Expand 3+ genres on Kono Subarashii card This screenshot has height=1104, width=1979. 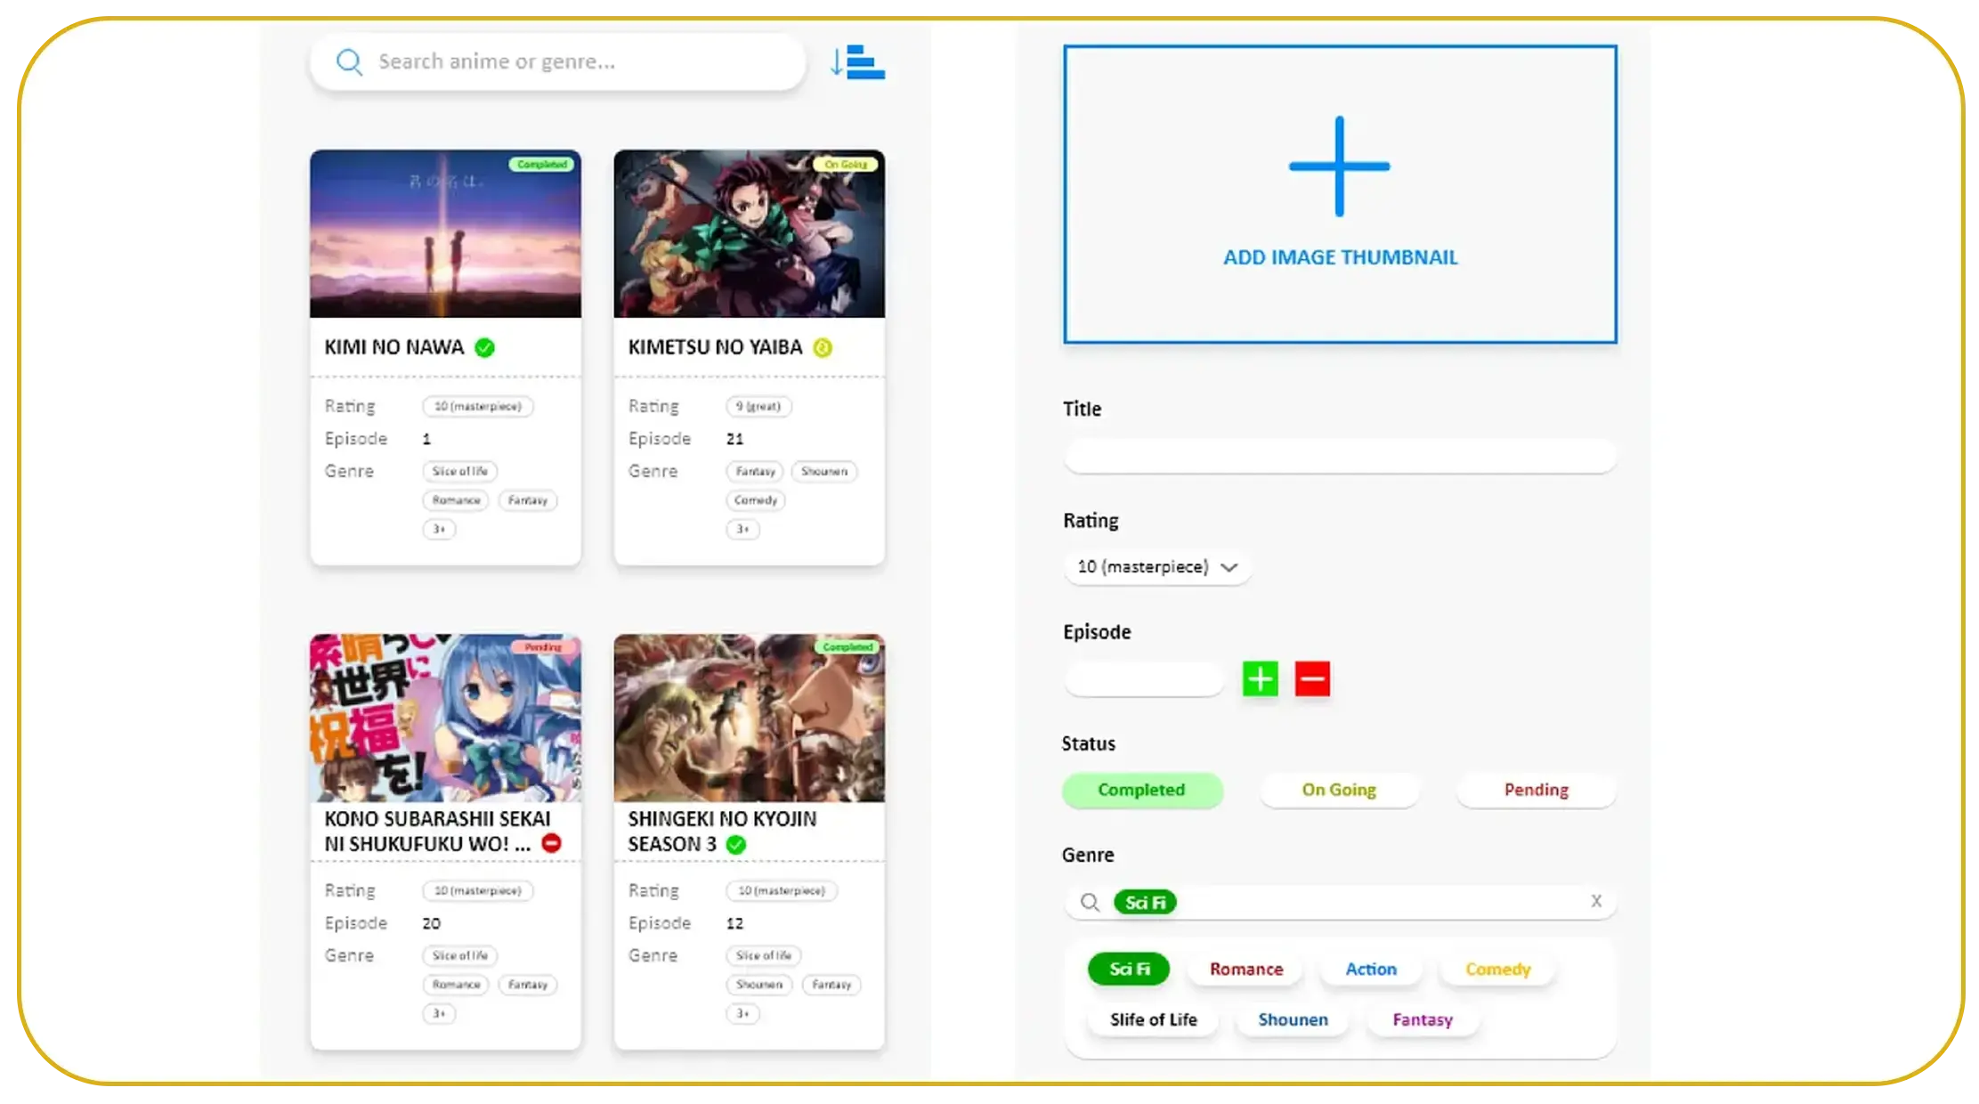(439, 1014)
